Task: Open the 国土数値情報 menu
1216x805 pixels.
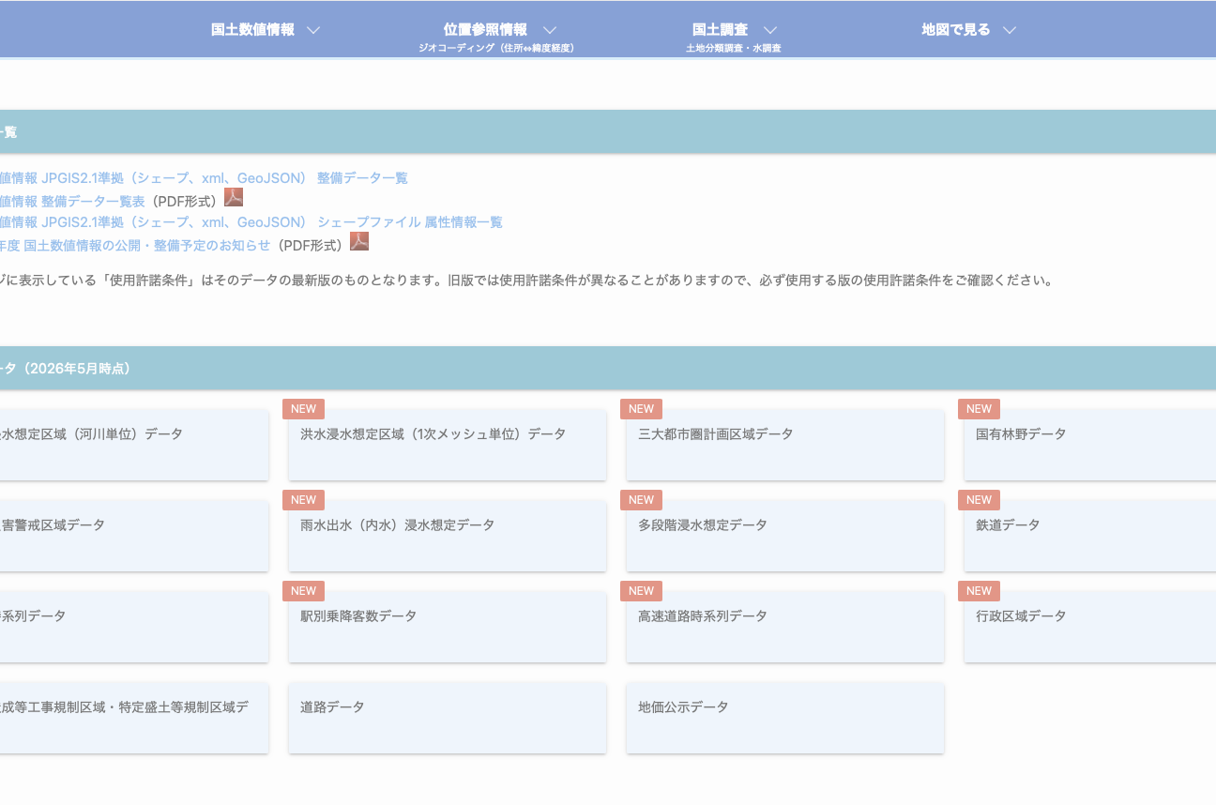Action: click(252, 30)
